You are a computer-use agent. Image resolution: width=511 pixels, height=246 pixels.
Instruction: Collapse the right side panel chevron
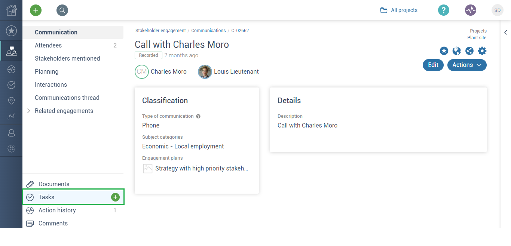pyautogui.click(x=506, y=33)
